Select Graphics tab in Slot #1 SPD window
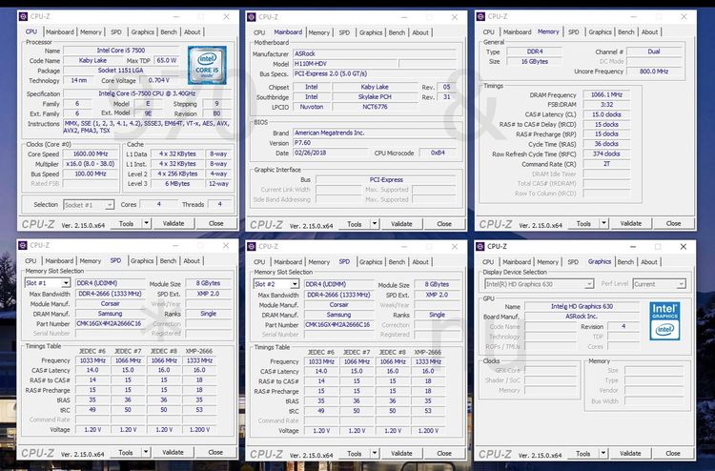715x471 pixels. coord(142,261)
